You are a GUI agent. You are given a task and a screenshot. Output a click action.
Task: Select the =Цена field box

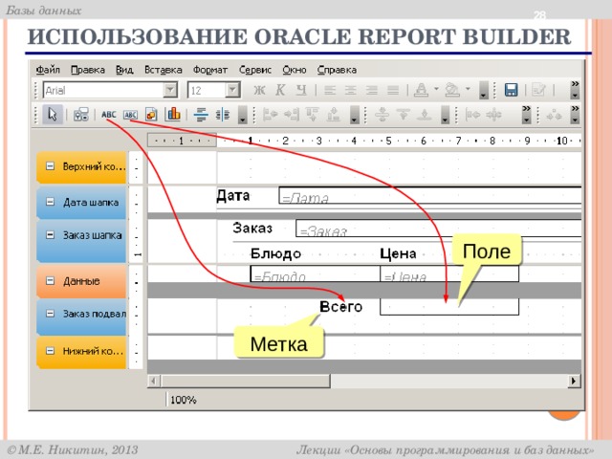[449, 273]
